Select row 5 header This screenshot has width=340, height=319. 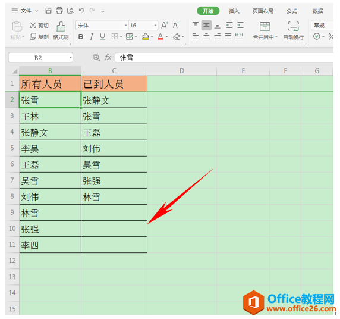tap(12, 148)
